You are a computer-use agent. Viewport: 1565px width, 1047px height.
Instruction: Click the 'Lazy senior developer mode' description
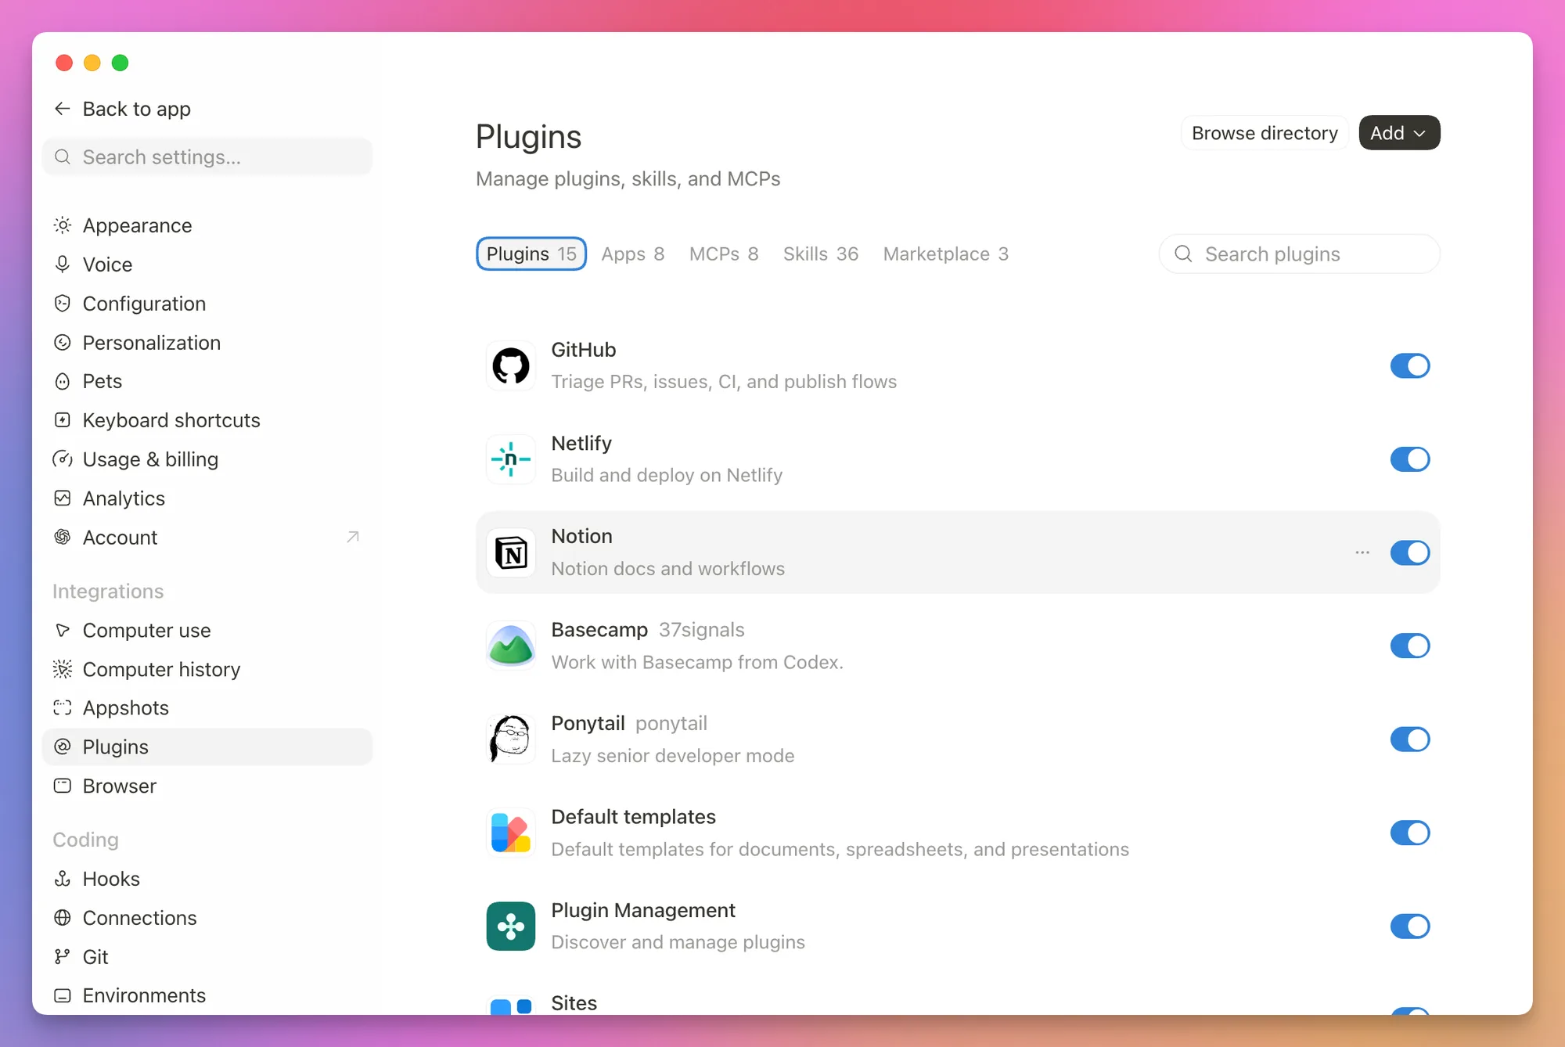(673, 756)
